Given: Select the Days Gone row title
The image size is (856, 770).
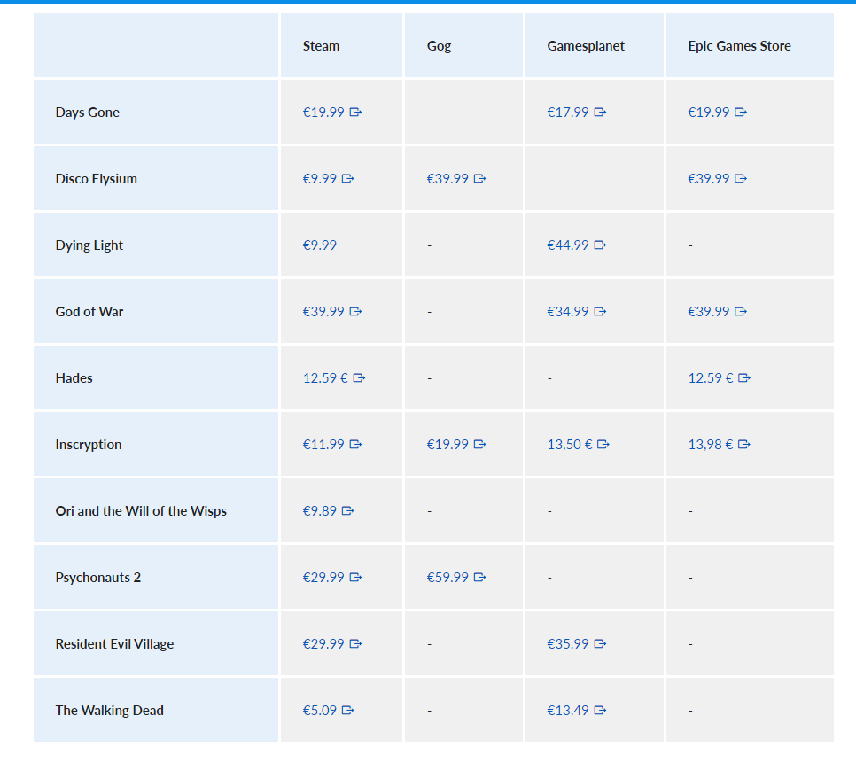Looking at the screenshot, I should [88, 113].
